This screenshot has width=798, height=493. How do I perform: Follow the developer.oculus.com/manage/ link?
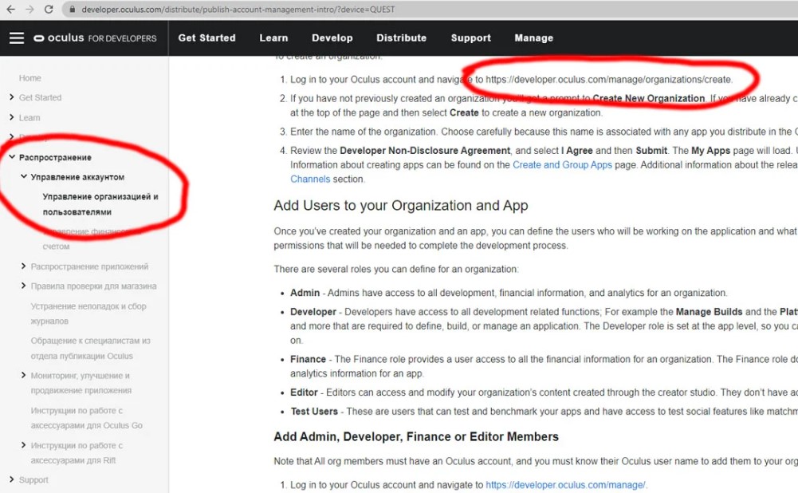tap(565, 485)
